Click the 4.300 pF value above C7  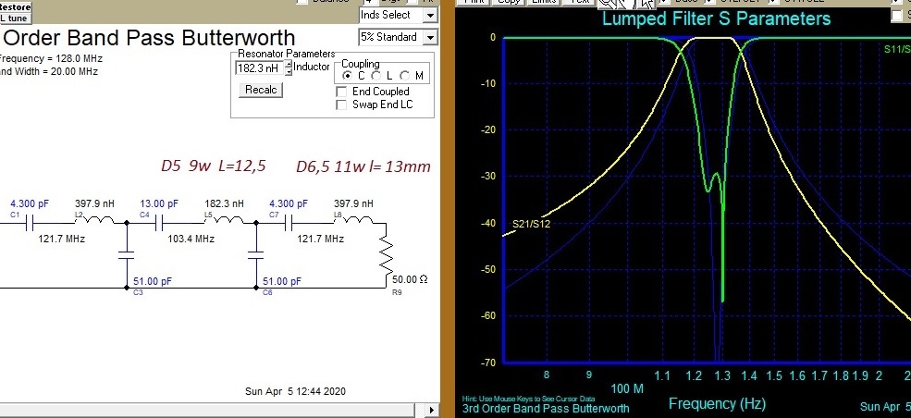coord(289,203)
